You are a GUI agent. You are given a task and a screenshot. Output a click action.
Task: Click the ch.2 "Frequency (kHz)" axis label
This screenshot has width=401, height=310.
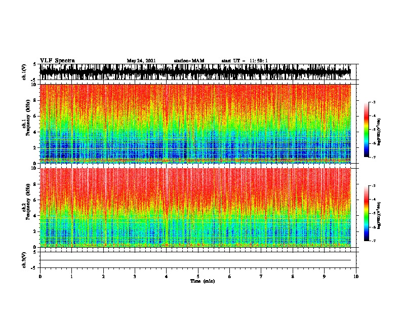[x=28, y=202]
